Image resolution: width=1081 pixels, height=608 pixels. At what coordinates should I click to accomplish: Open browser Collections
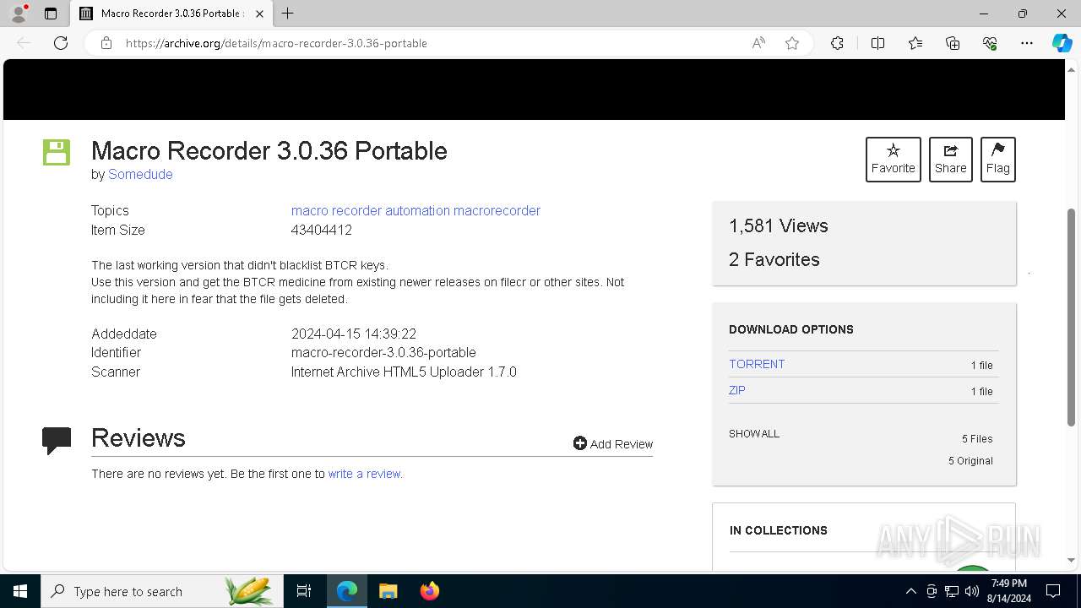[x=953, y=43]
